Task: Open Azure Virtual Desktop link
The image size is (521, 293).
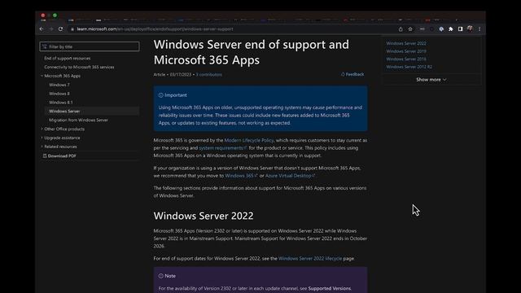Action: click(290, 176)
